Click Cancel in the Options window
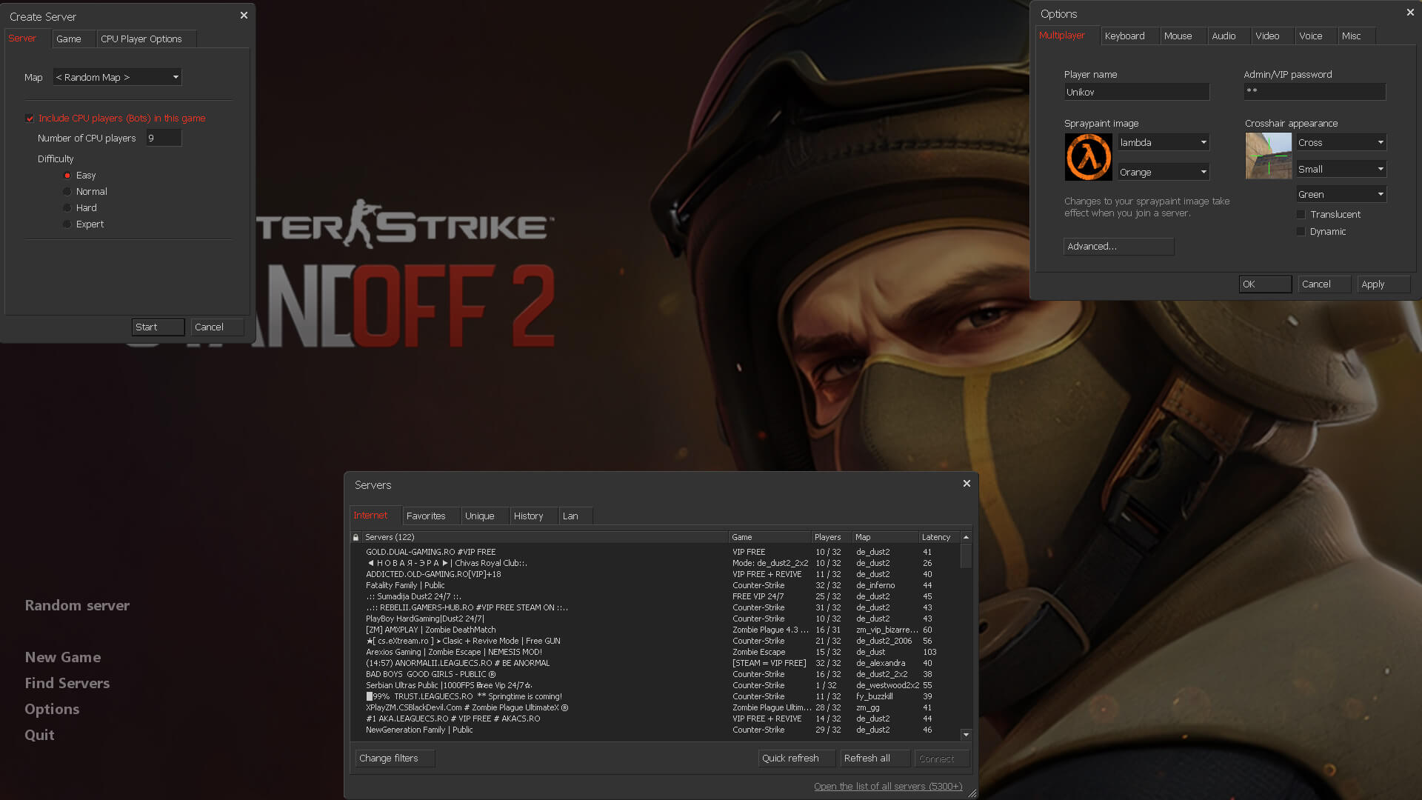 pos(1324,284)
